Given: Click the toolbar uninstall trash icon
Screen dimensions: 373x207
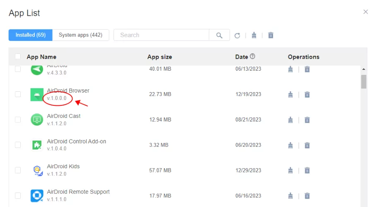Looking at the screenshot, I should pyautogui.click(x=271, y=36).
